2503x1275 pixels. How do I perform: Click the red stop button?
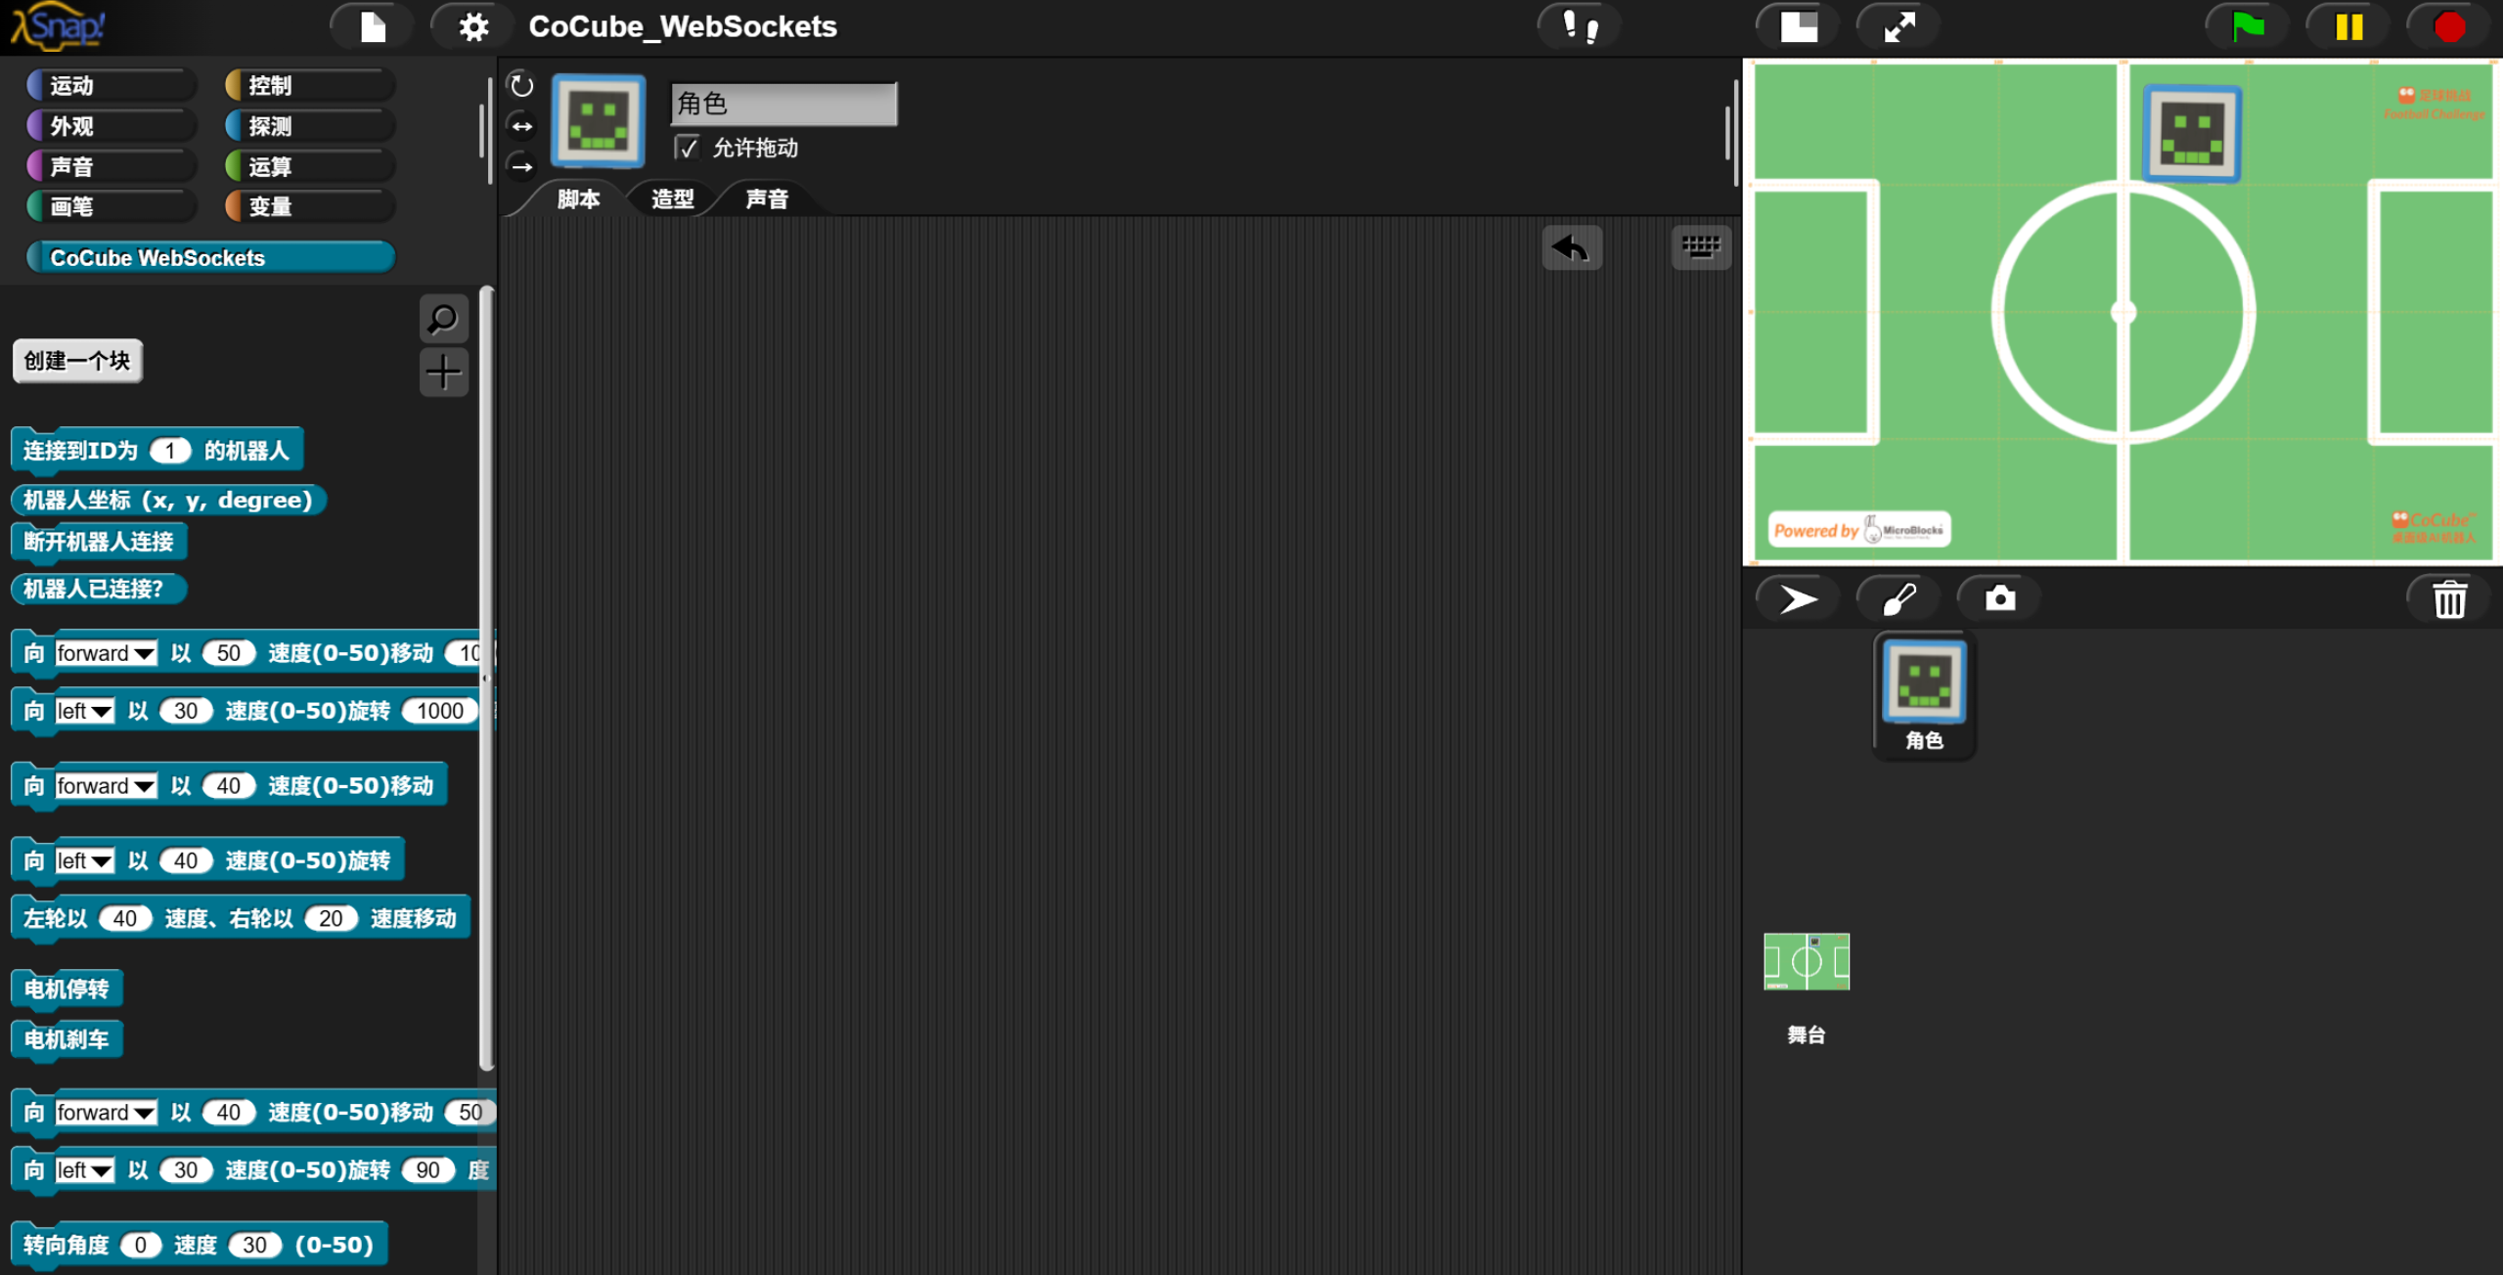tap(2448, 26)
